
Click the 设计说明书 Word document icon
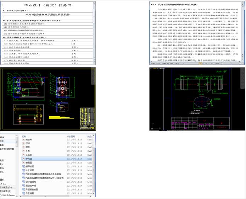pos(23,182)
